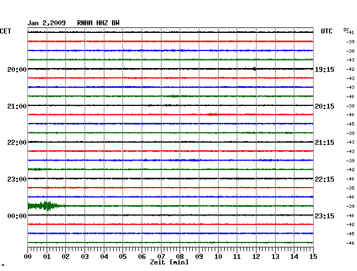Click the 19:15 UTC time label
The image size is (357, 271).
tap(325, 70)
